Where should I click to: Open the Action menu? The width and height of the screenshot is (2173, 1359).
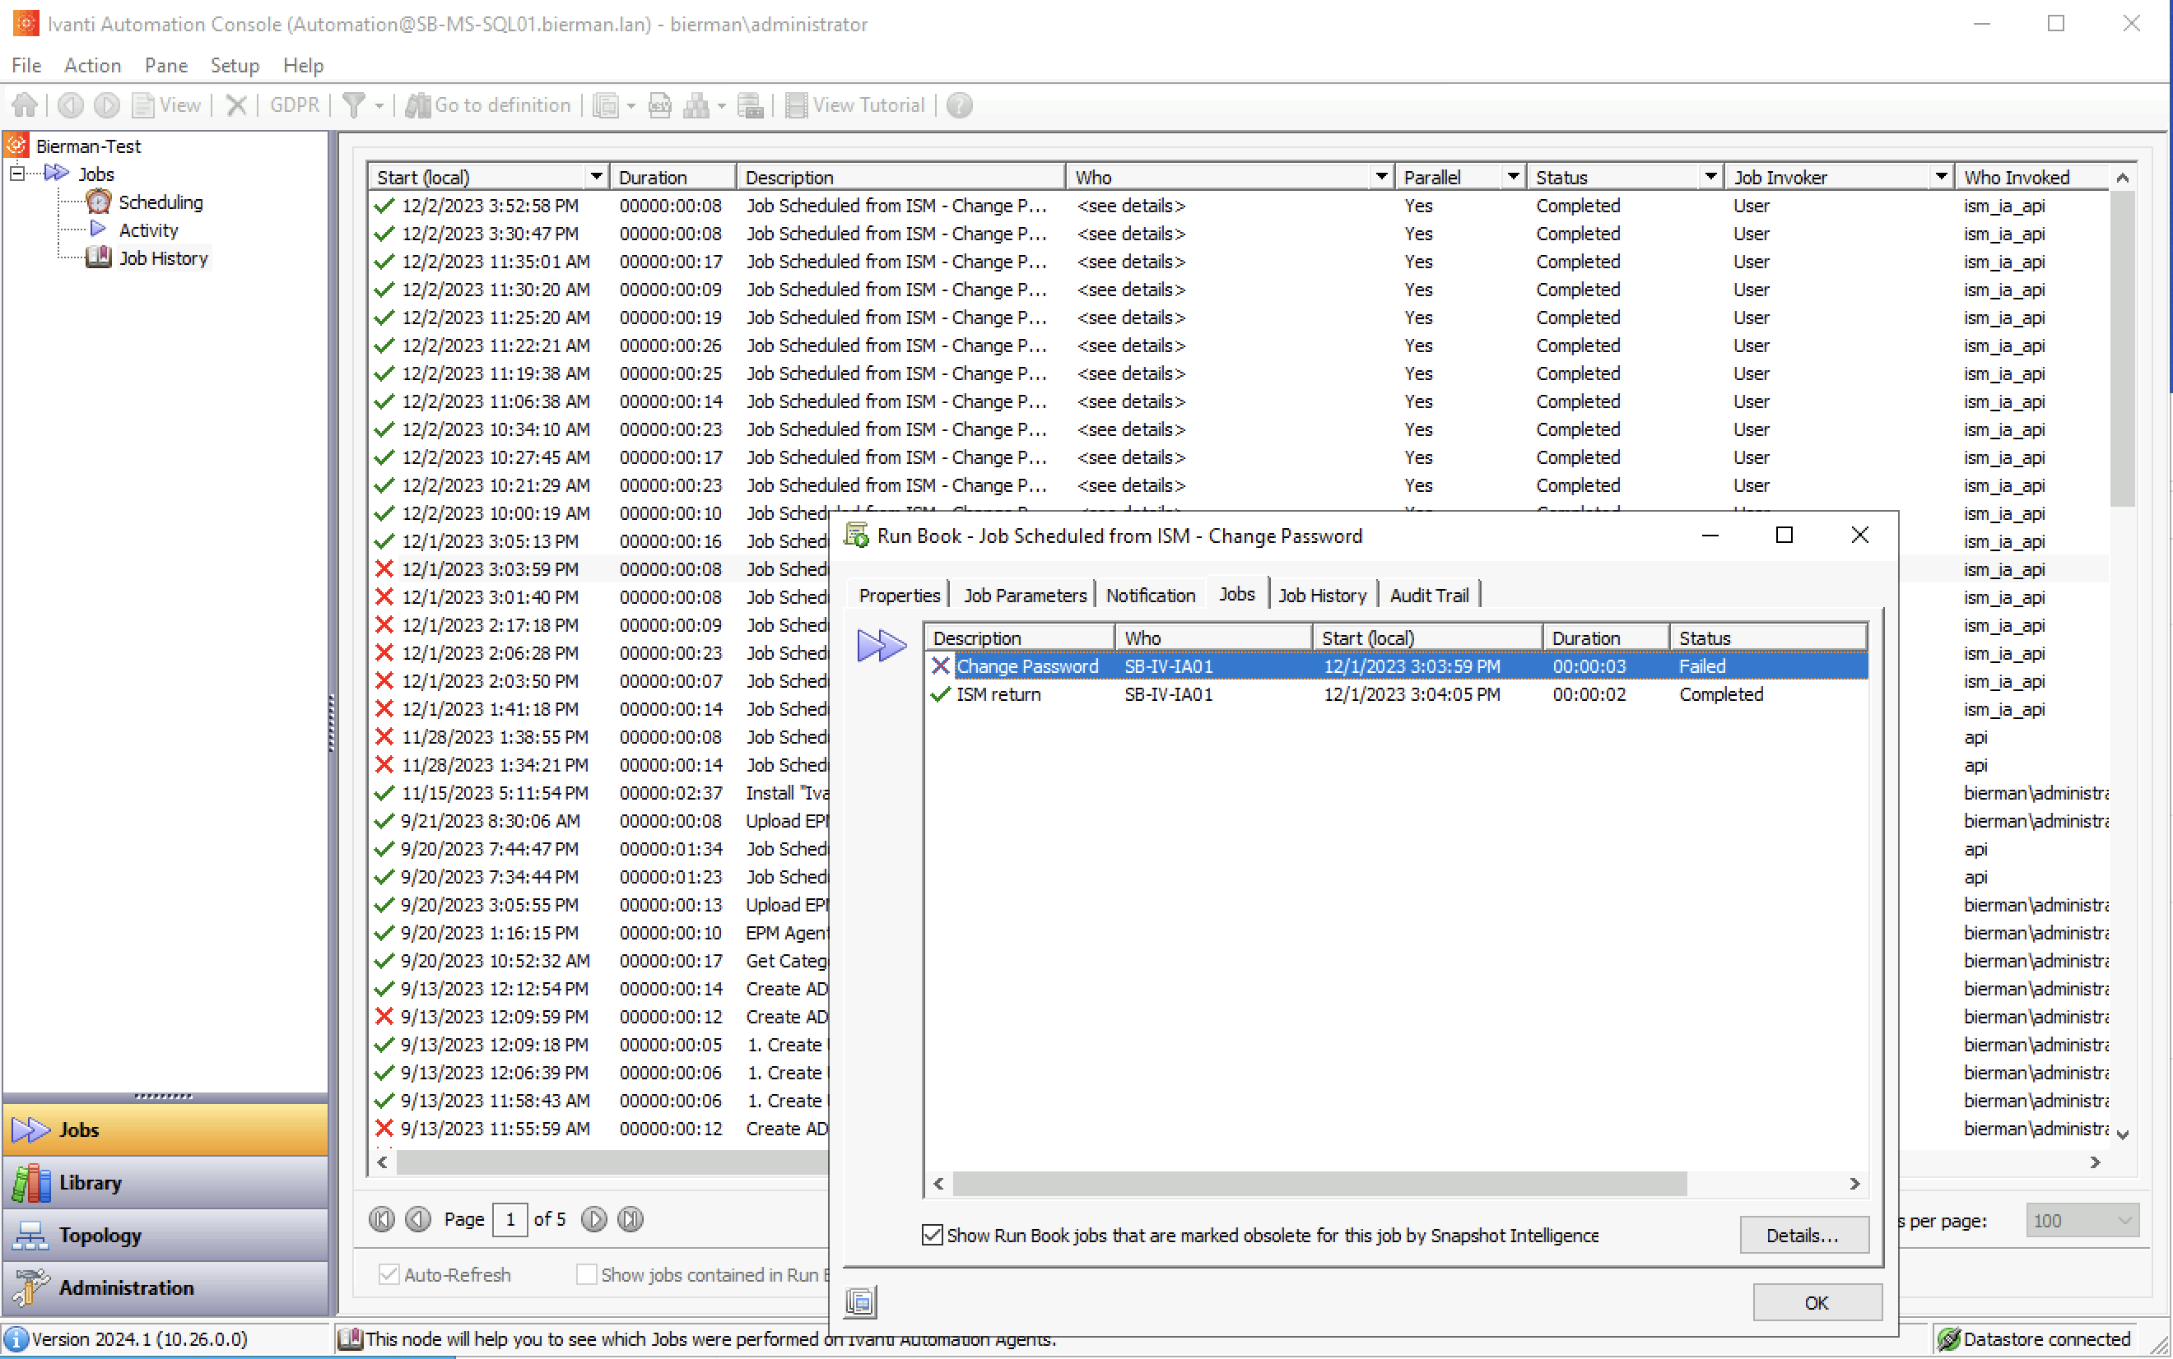point(91,66)
